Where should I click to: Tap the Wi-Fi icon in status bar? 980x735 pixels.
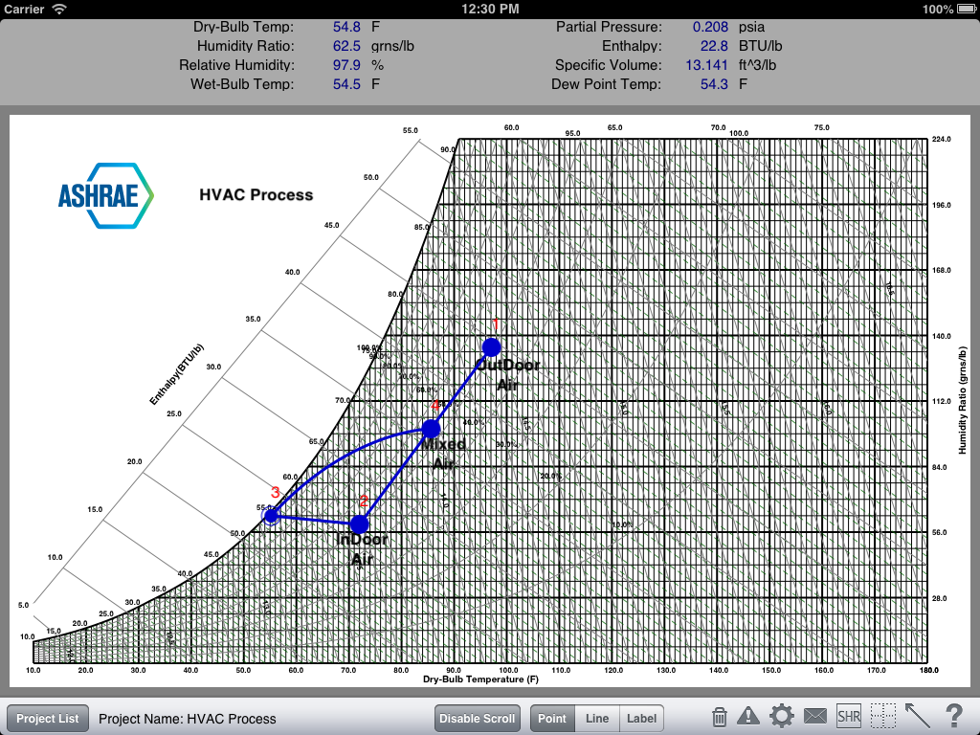(x=59, y=9)
